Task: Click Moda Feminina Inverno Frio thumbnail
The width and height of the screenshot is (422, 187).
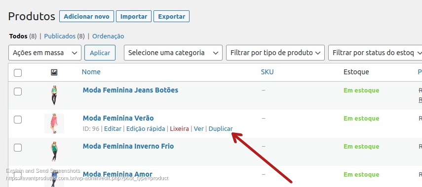Action: click(x=54, y=152)
